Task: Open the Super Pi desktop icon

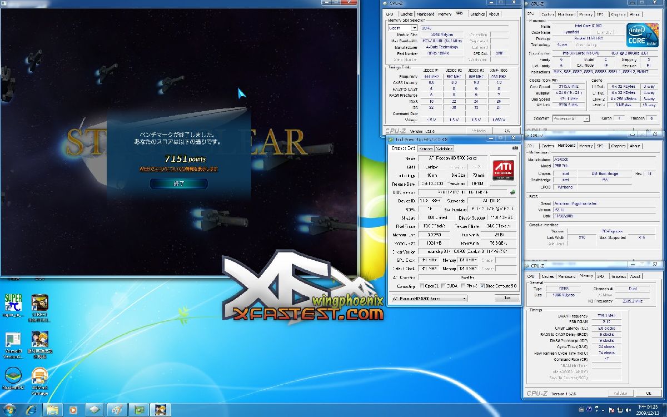Action: tap(13, 306)
